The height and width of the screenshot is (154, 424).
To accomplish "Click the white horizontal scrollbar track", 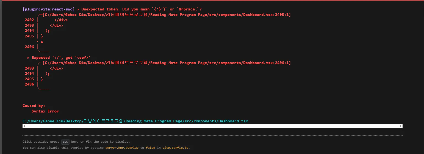I will tap(212, 126).
